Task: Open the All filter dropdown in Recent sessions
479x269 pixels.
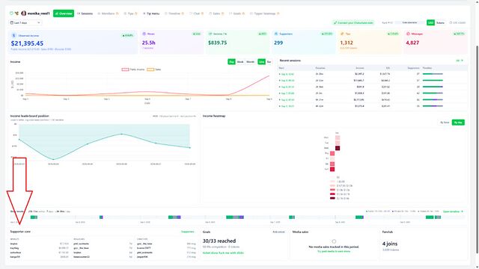Action: pos(460,61)
